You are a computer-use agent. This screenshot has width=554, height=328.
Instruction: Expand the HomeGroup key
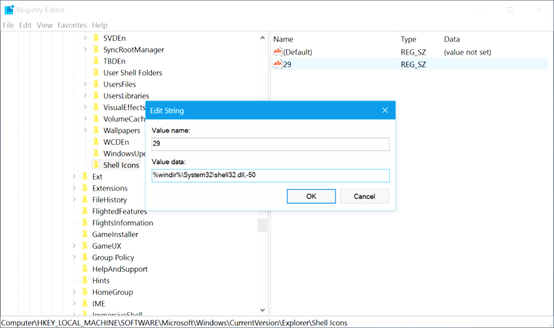point(74,292)
